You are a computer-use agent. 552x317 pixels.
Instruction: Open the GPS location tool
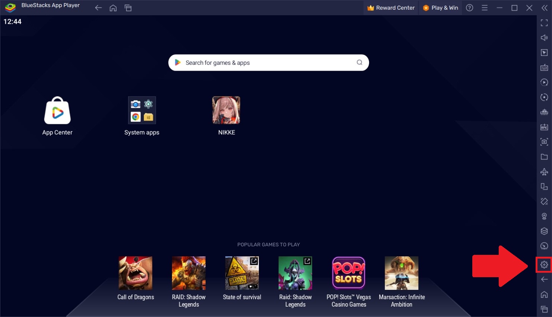click(x=544, y=216)
